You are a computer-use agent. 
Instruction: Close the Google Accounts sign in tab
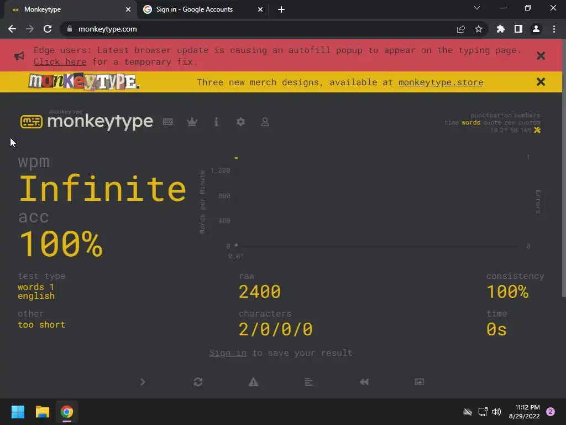tap(260, 9)
